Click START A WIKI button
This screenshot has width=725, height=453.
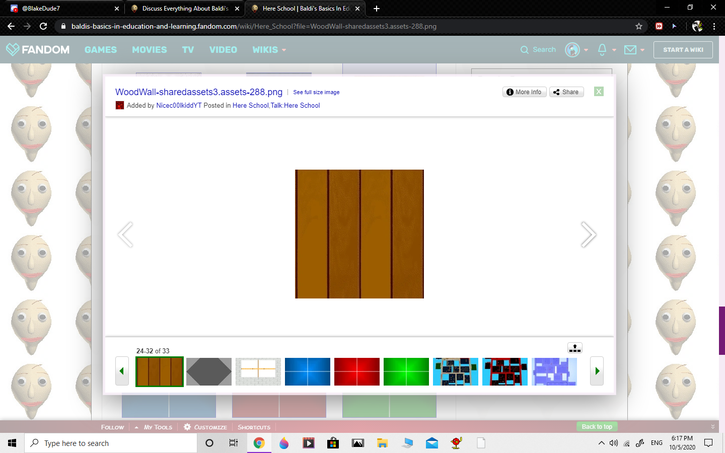pos(683,50)
